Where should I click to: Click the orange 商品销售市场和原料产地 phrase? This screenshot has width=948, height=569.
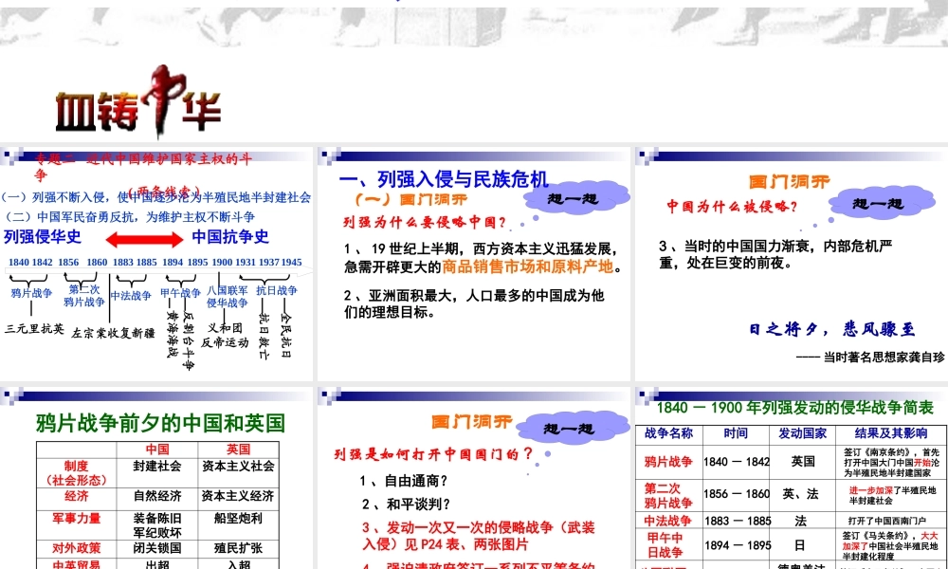coord(527,266)
